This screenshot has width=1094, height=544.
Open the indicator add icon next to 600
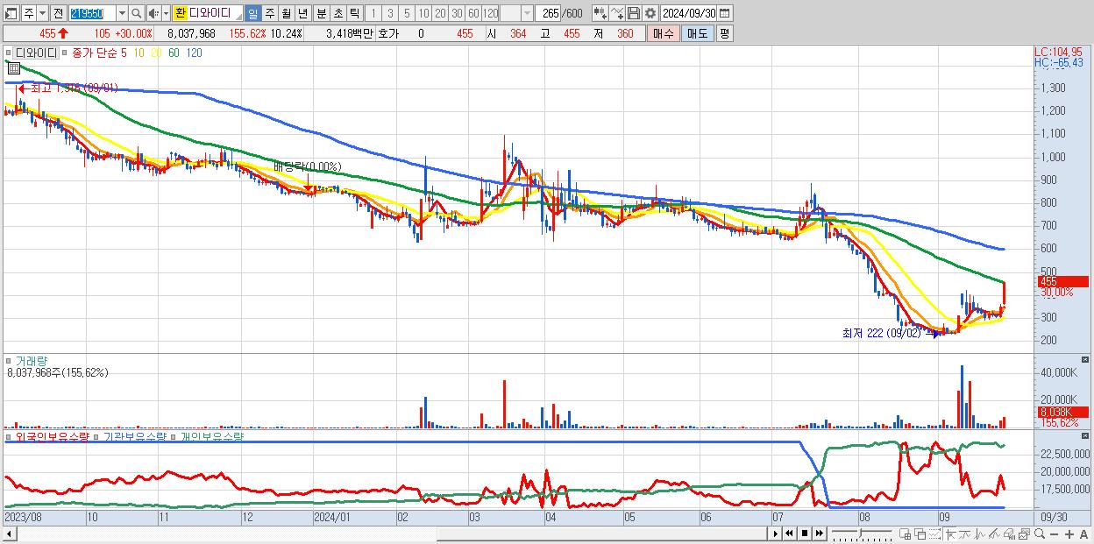tap(600, 13)
